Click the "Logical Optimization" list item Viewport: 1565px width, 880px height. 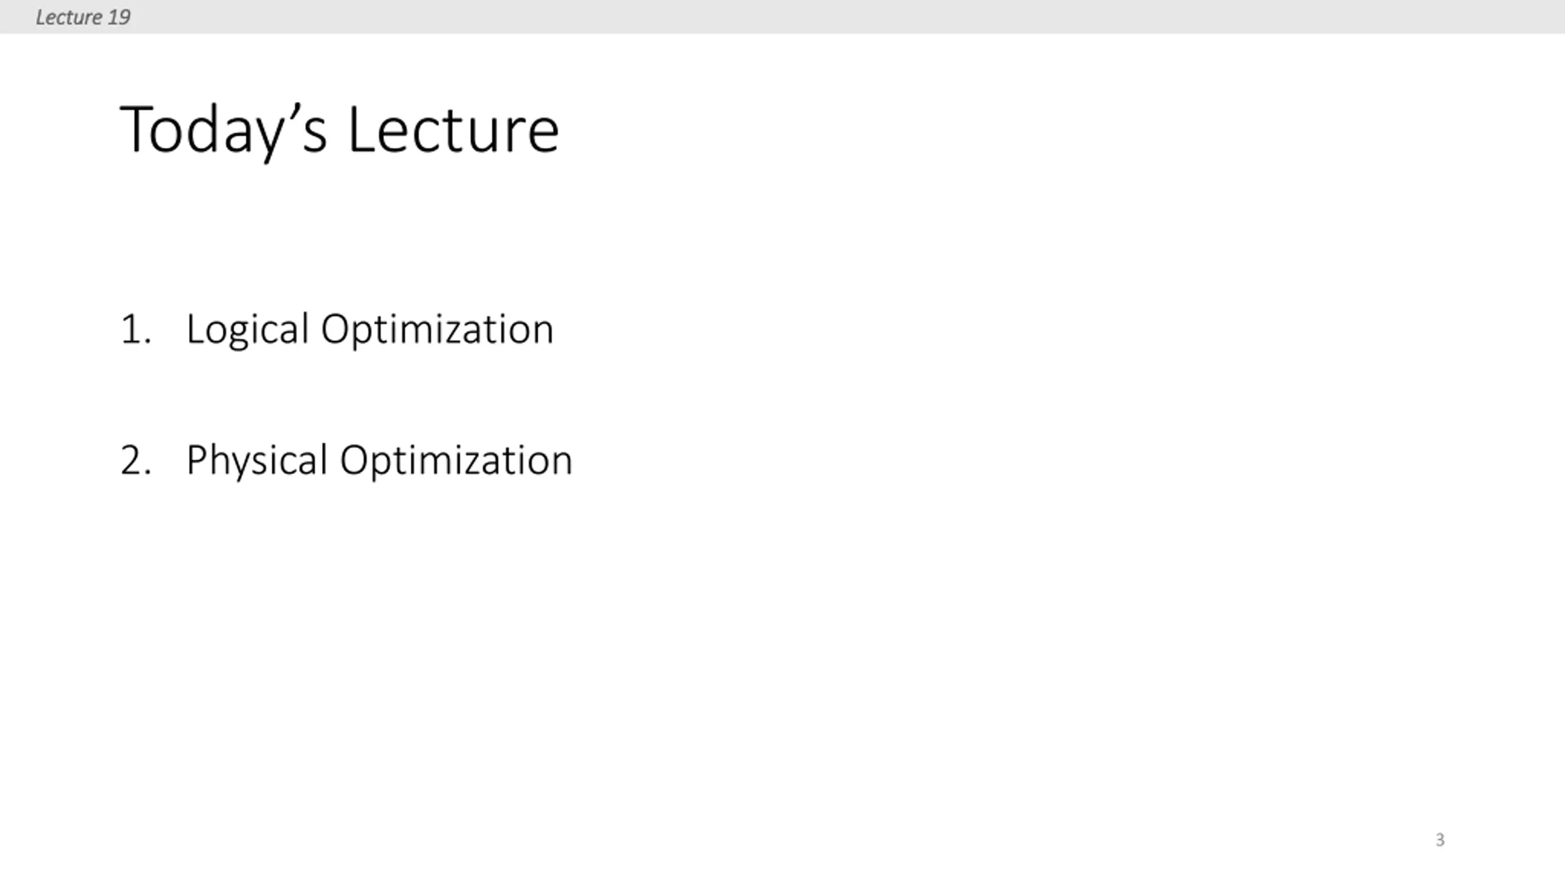pos(370,331)
